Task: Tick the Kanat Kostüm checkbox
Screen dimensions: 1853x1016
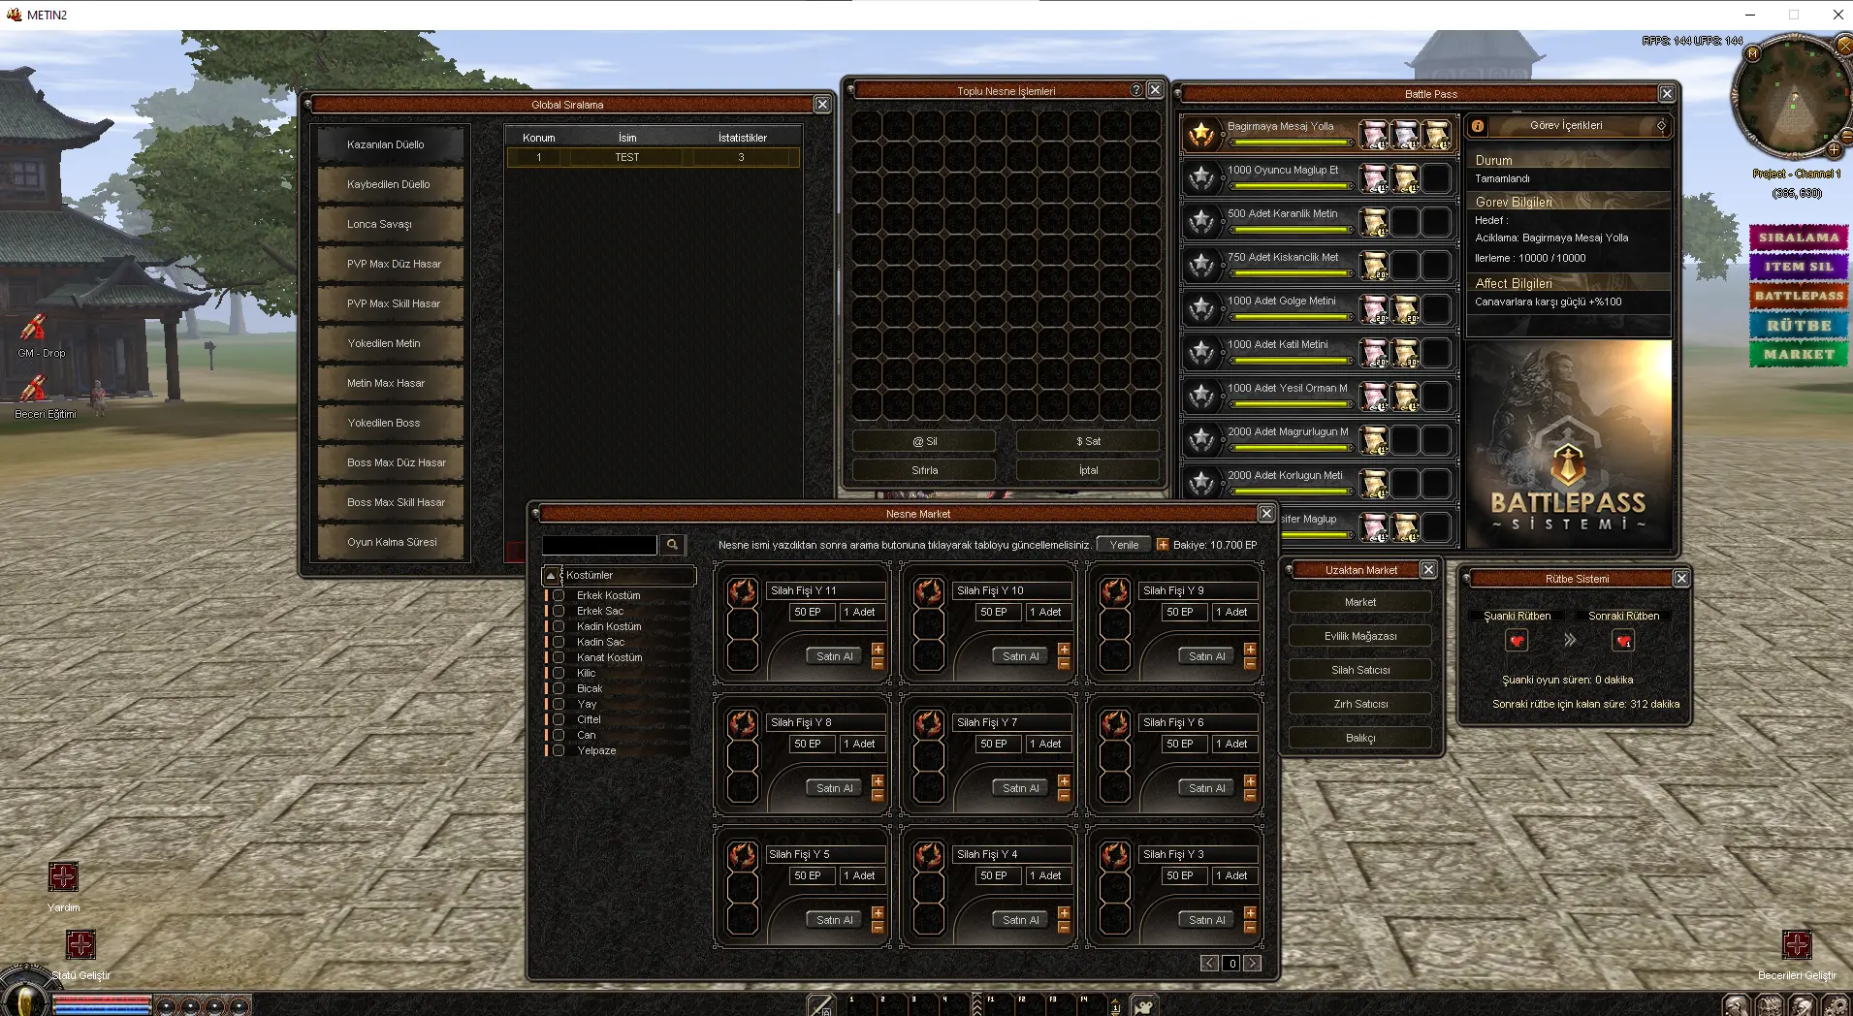Action: pyautogui.click(x=559, y=657)
